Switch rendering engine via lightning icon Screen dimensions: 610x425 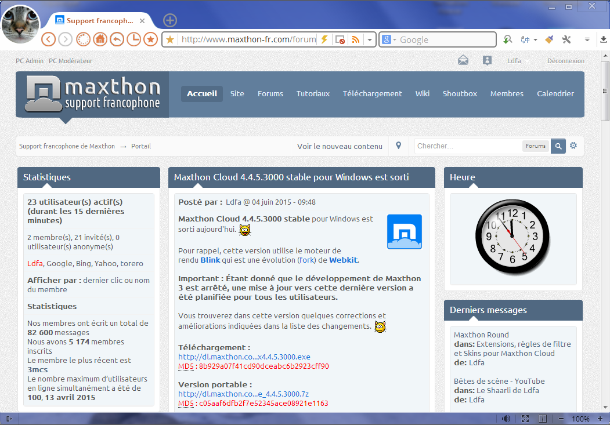coord(324,39)
